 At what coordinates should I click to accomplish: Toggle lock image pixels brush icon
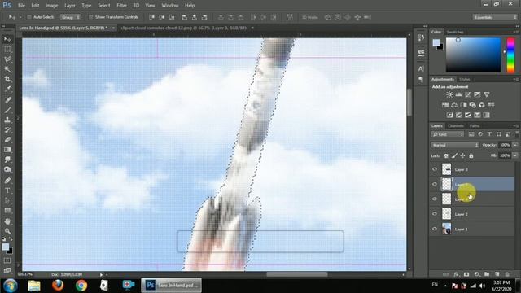(454, 155)
